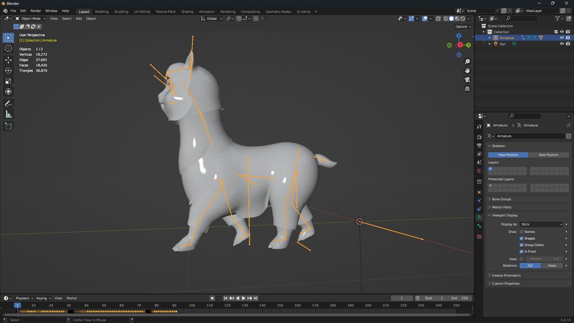Hide Sun in viewport via eye icon
The height and width of the screenshot is (323, 574).
562,44
